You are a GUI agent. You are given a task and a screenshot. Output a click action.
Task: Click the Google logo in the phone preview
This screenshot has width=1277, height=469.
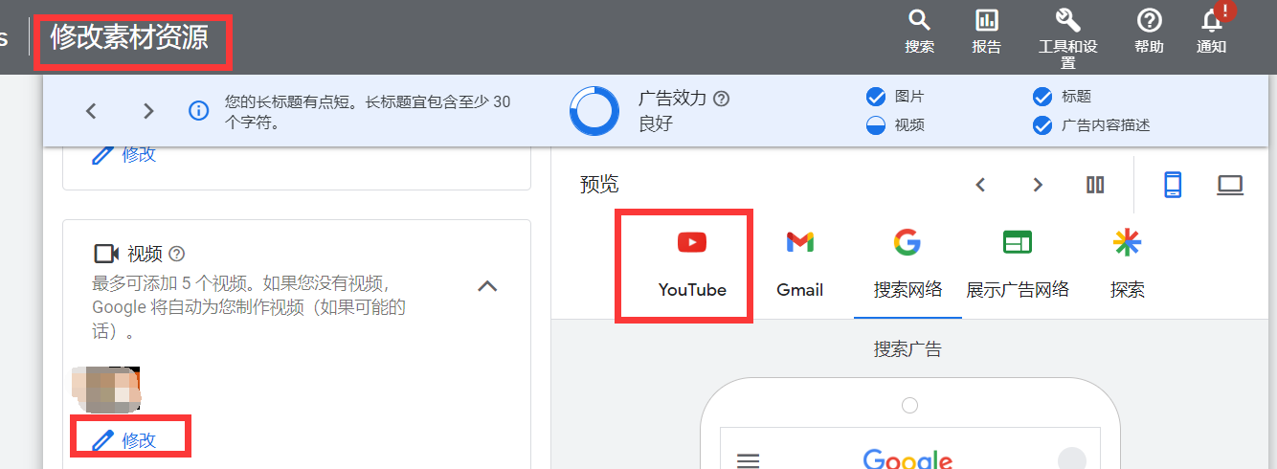[x=907, y=459]
